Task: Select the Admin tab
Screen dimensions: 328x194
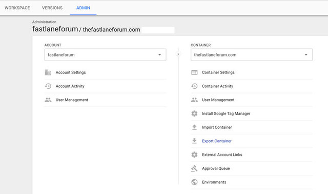Action: point(83,8)
